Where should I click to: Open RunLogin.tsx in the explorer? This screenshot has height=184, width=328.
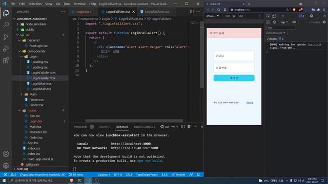click(x=38, y=45)
